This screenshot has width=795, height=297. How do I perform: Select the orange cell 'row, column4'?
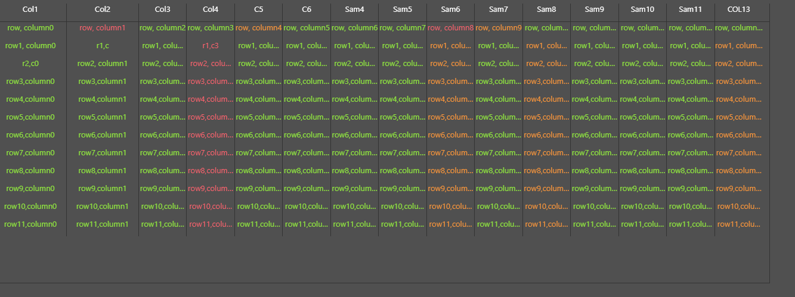click(x=258, y=28)
